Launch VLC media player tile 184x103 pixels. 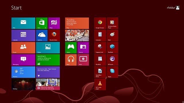tap(100, 84)
